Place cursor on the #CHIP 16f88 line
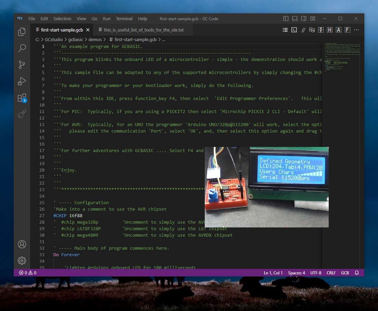The height and width of the screenshot is (311, 378). click(68, 215)
